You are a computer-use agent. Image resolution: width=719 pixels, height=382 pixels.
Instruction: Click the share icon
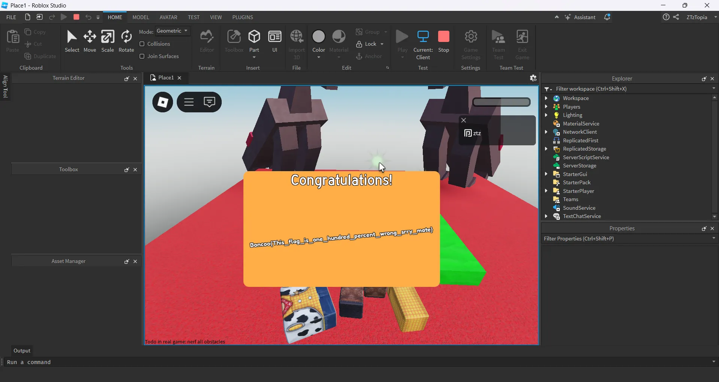[676, 17]
